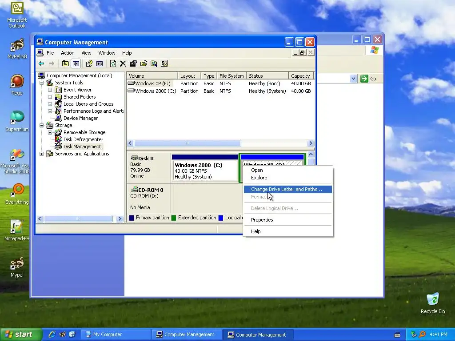Image resolution: width=455 pixels, height=341 pixels.
Task: Click the Volume column header
Action: [152, 75]
